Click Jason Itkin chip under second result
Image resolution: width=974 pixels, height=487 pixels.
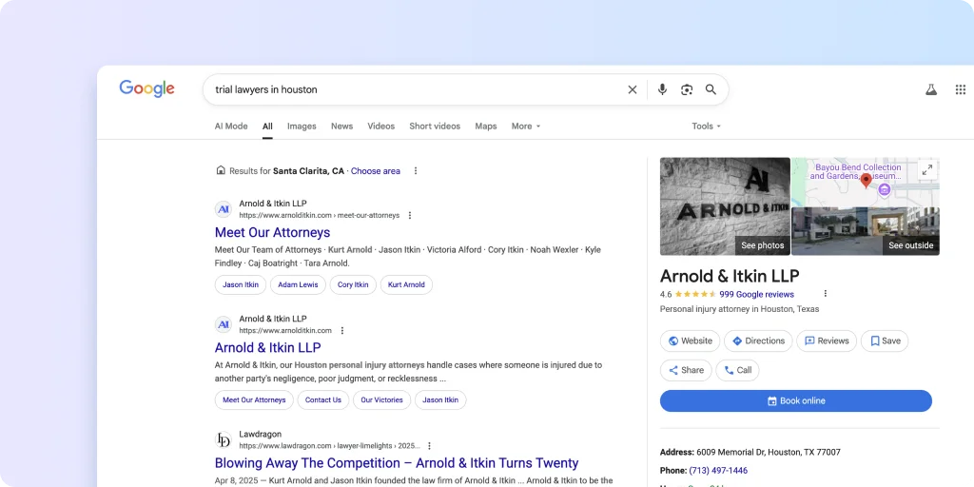coord(440,400)
